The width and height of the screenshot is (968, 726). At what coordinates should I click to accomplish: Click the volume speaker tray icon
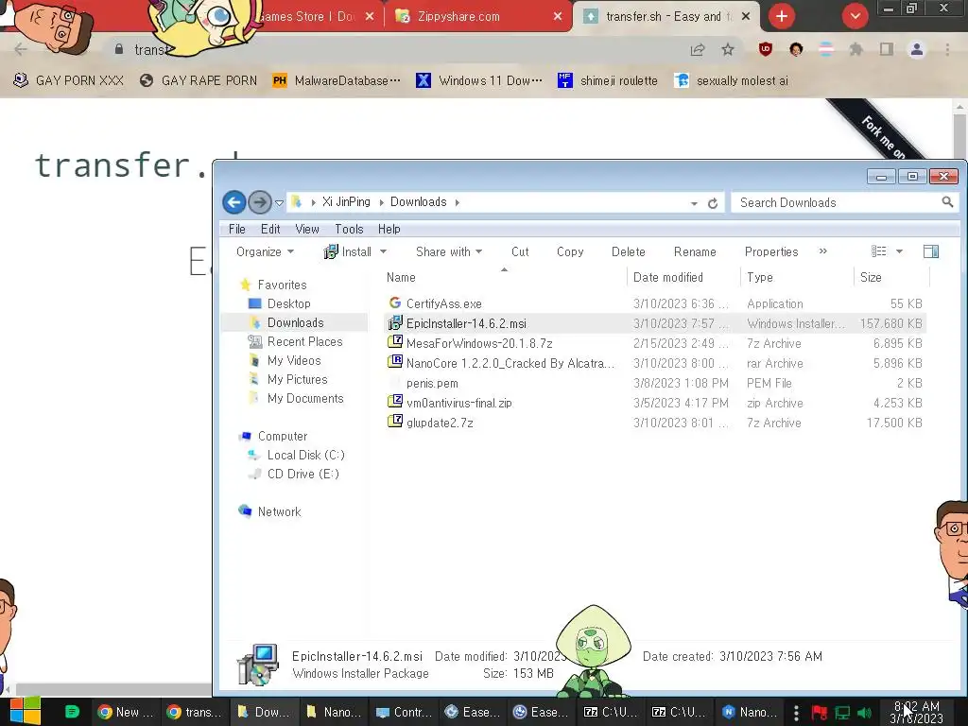pos(865,713)
